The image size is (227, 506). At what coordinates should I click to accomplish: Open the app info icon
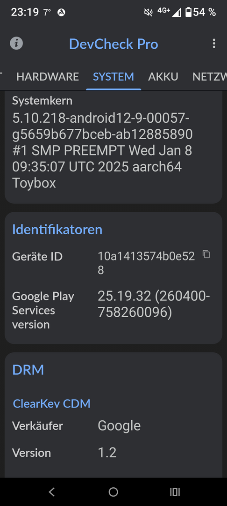[x=16, y=43]
